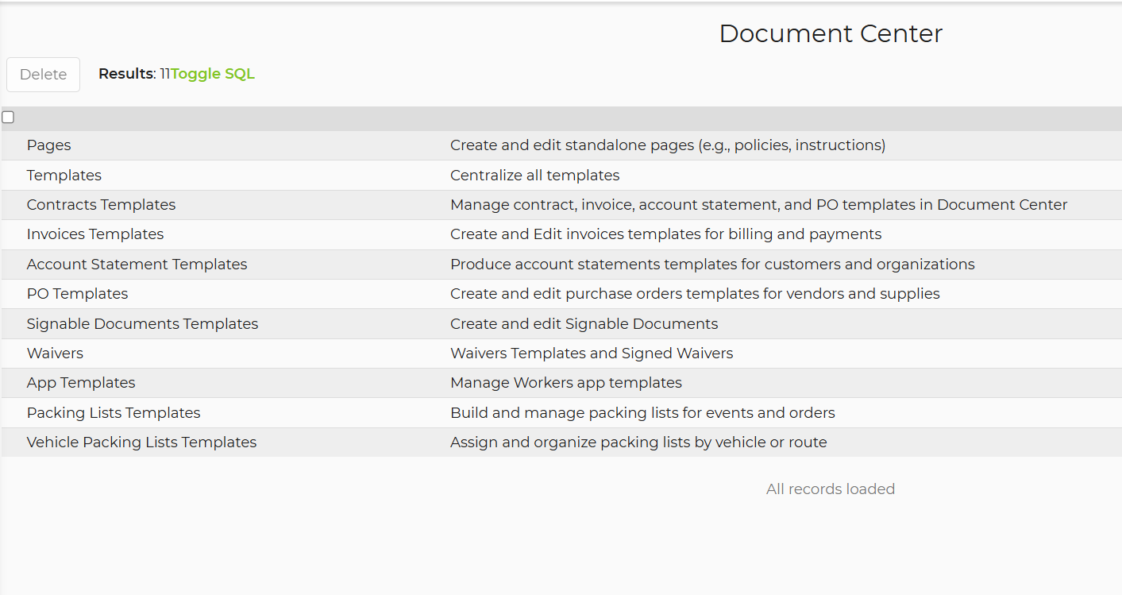
Task: Open Invoices Templates entry
Action: pyautogui.click(x=95, y=234)
